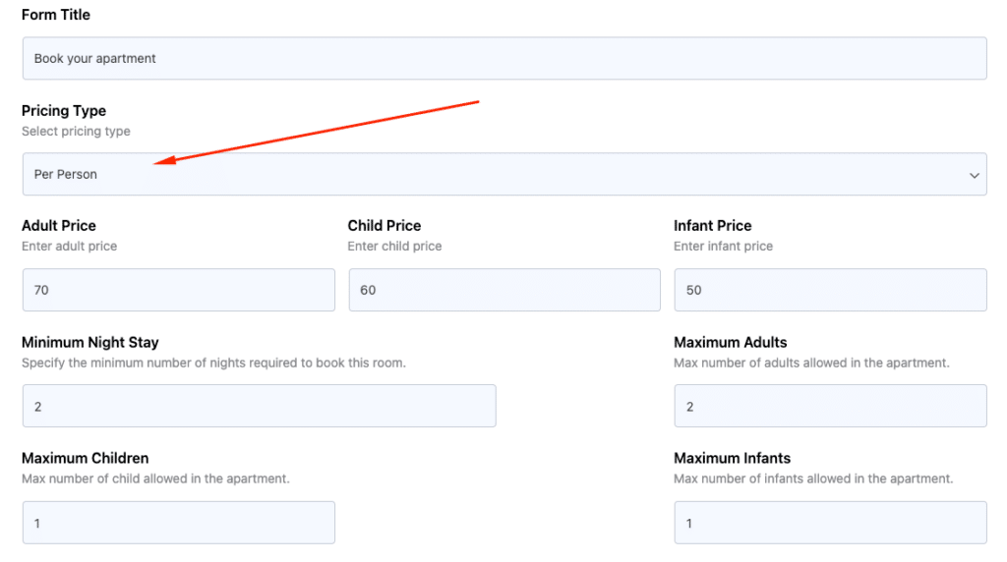This screenshot has width=1007, height=562.
Task: Click the Pricing Type heading label
Action: [x=64, y=110]
